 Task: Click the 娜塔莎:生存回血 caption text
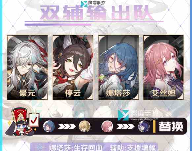click(x=76, y=148)
